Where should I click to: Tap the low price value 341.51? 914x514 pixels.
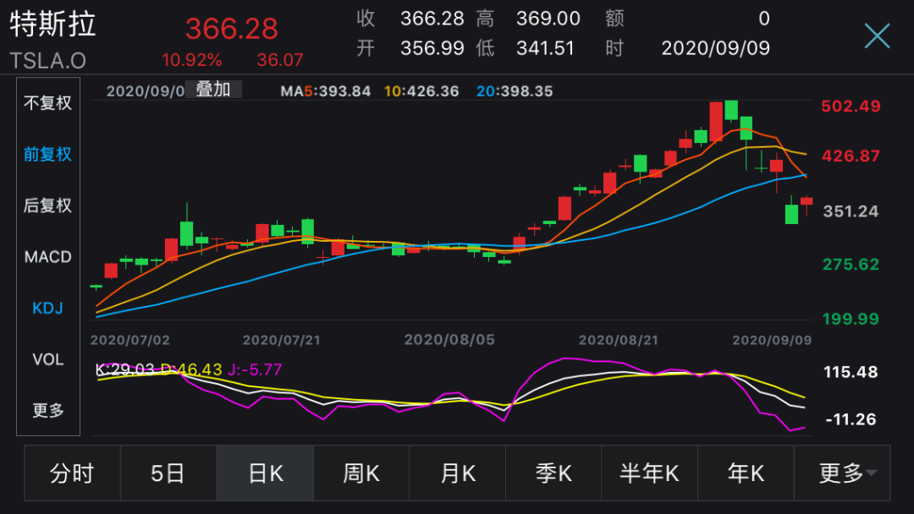click(545, 48)
